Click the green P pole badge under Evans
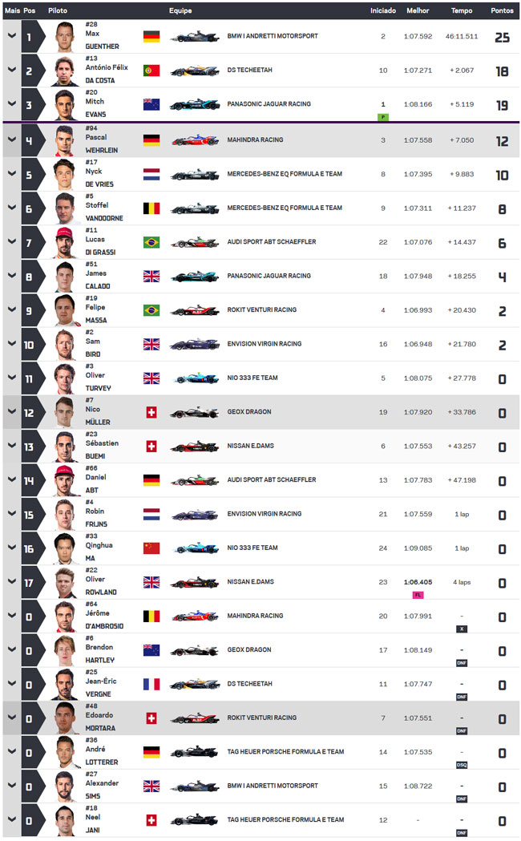Image resolution: width=521 pixels, height=841 pixels. [x=383, y=117]
